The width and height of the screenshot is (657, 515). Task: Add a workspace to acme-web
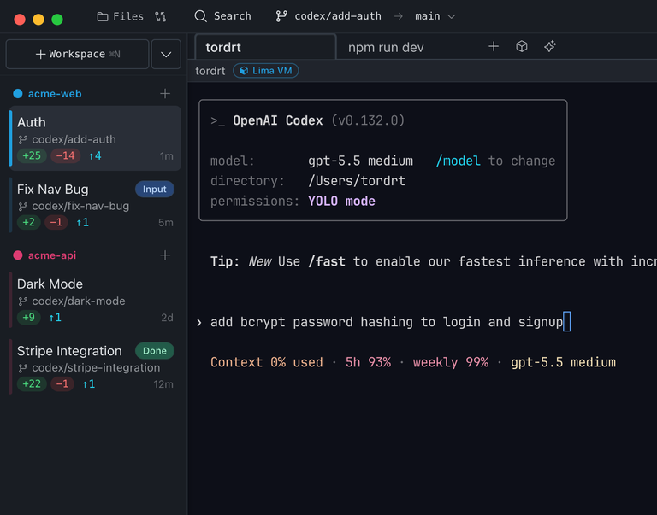click(165, 93)
